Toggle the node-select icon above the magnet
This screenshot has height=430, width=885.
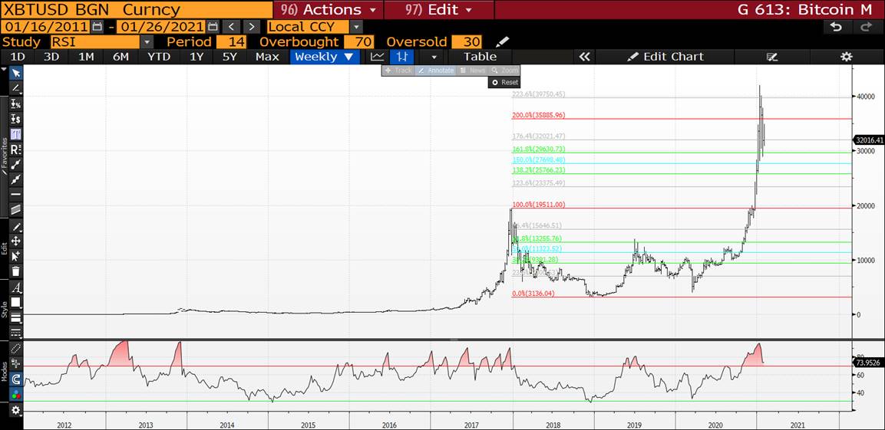coord(16,364)
